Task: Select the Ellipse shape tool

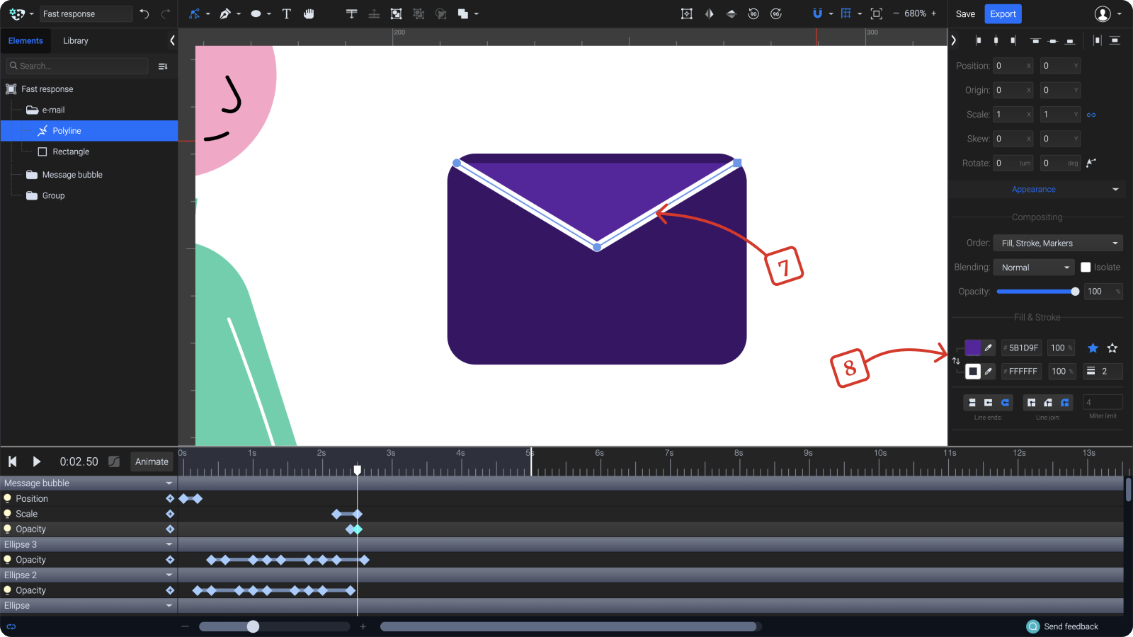Action: (x=255, y=13)
